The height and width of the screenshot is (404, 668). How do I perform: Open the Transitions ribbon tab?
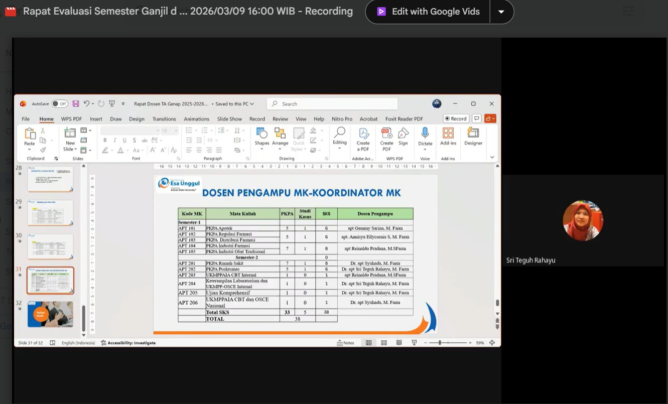(164, 119)
